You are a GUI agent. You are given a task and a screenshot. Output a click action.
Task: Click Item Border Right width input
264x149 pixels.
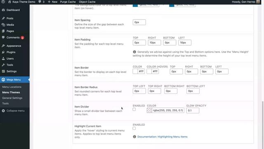191,72
